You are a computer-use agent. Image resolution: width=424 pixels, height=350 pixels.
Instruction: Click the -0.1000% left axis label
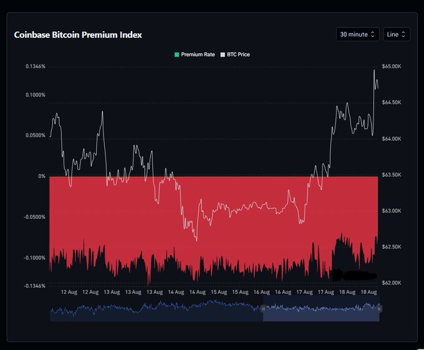[35, 258]
